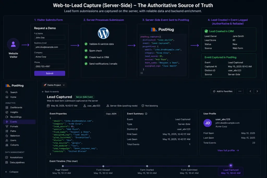267x178 pixels.
Task: Focus the Company input with Acme Corp
Action: (x=50, y=57)
